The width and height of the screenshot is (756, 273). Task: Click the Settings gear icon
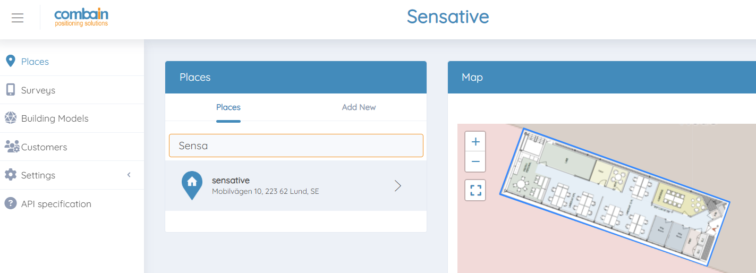[x=10, y=175]
